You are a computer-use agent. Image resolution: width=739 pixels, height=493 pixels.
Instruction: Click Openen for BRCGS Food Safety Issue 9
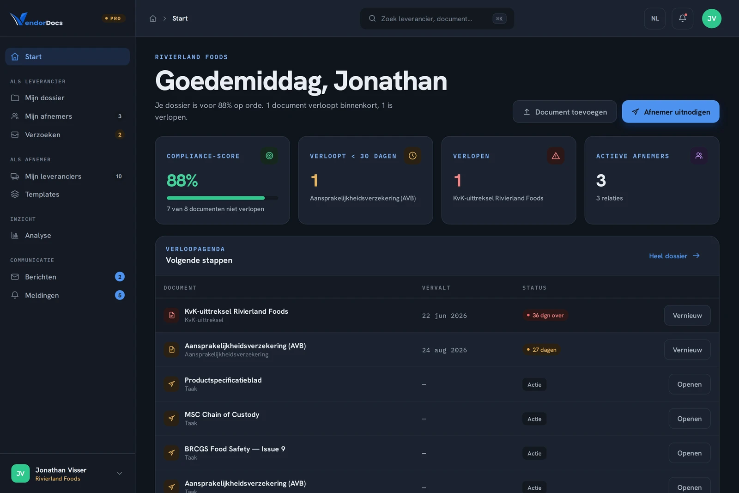click(689, 453)
